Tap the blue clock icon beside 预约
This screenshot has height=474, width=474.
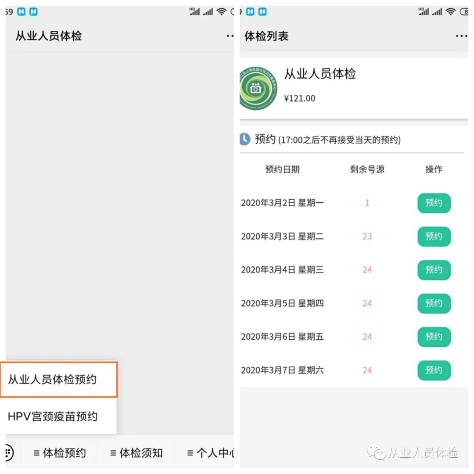click(x=245, y=140)
